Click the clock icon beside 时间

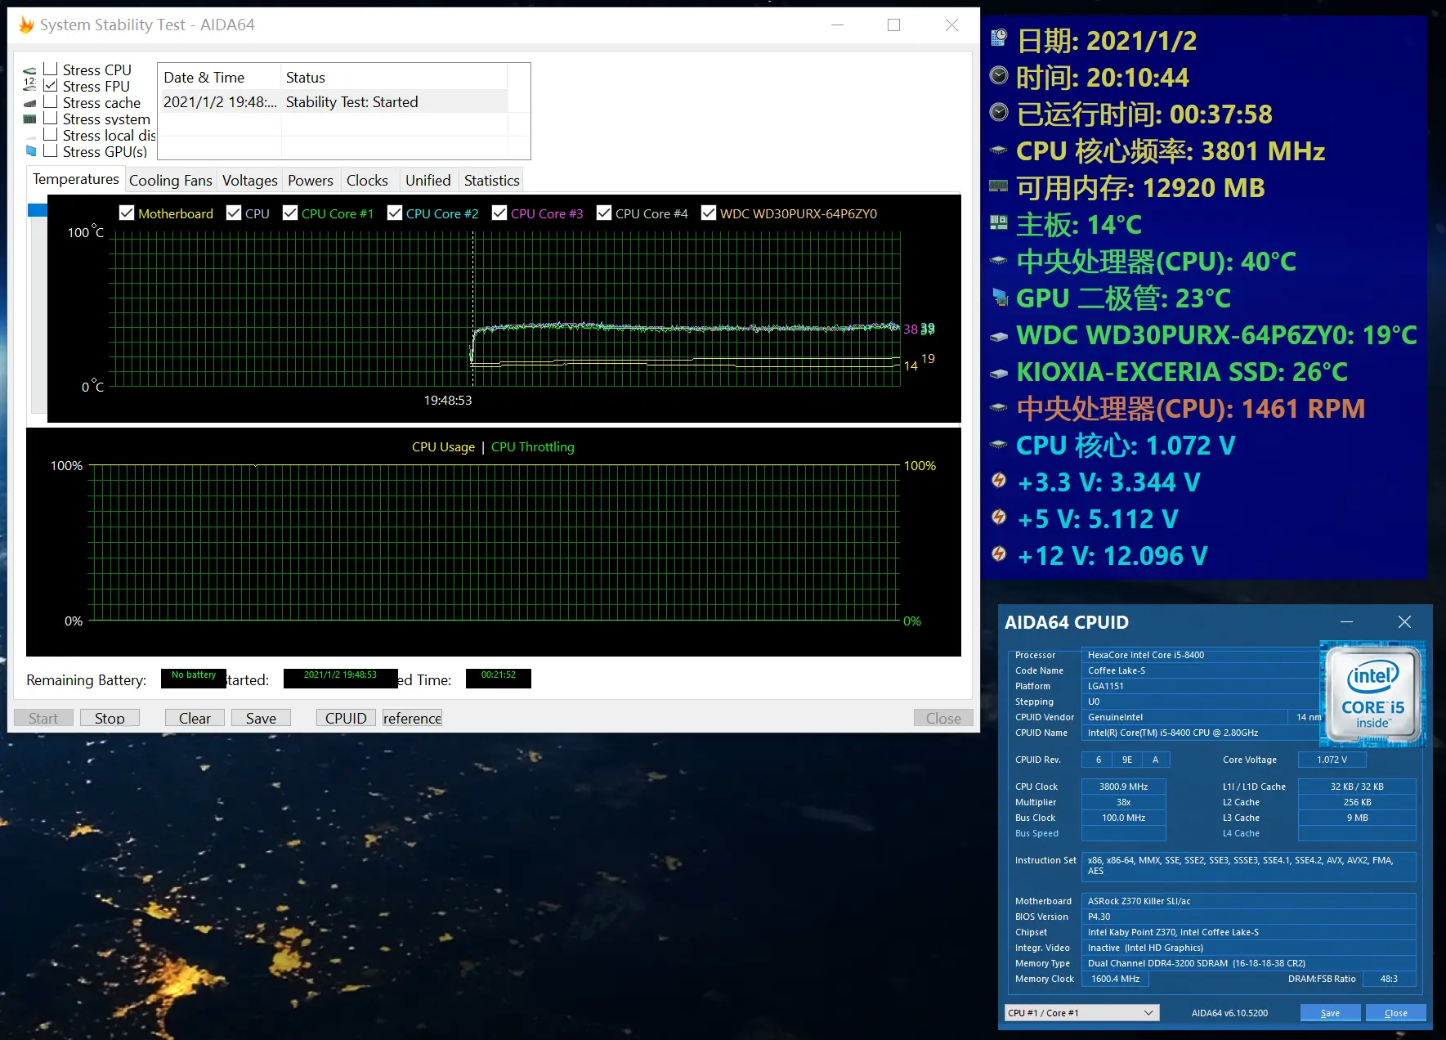[x=999, y=75]
